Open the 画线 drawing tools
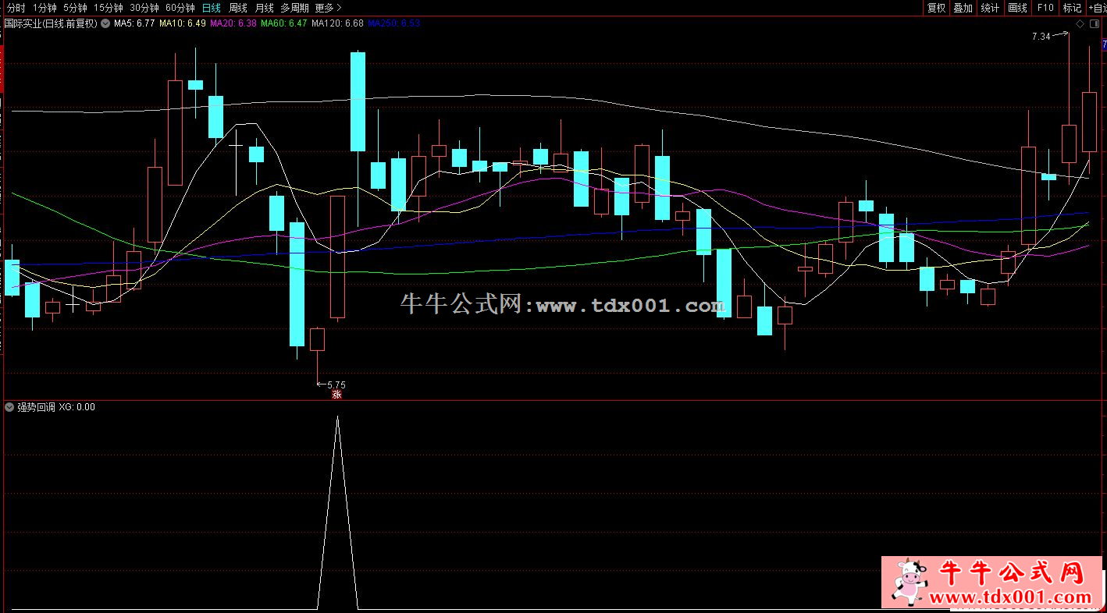Screen dimensions: 1107x613 tap(1017, 8)
